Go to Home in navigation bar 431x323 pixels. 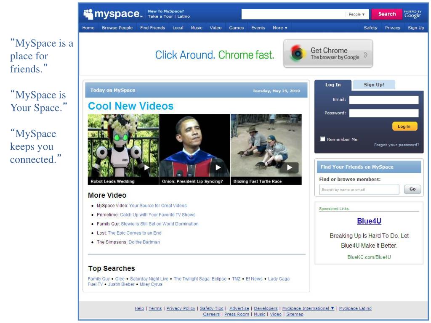(x=88, y=28)
